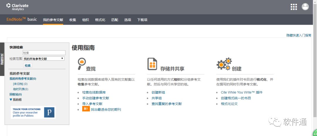Image resolution: width=317 pixels, height=136 pixels.
Task: Click the 使用指南 heading
Action: tap(83, 48)
